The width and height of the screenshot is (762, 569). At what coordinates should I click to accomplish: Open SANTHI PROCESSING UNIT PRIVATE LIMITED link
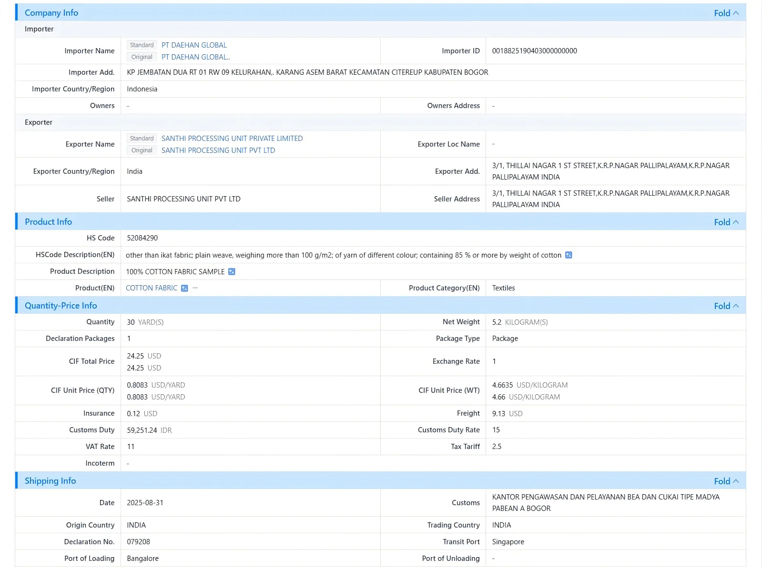pos(232,139)
